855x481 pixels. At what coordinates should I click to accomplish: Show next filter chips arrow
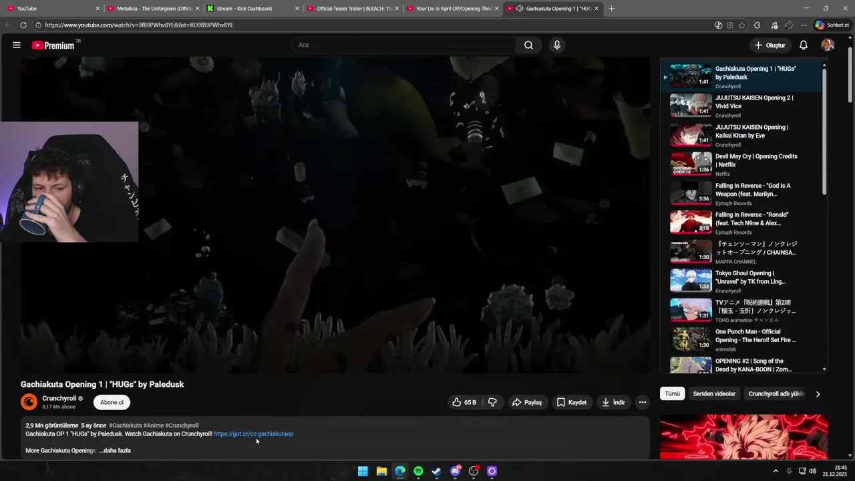tap(818, 394)
